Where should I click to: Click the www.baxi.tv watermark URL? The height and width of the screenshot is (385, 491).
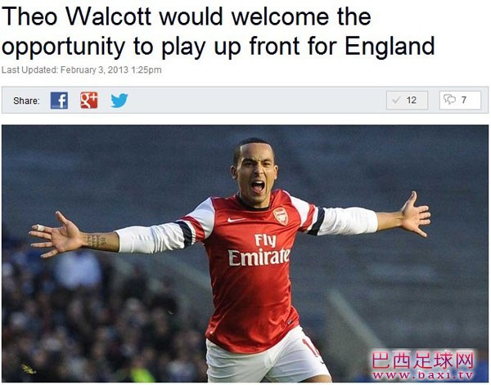tap(423, 375)
